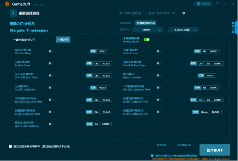Click the one-key close all buffs button
This screenshot has width=238, height=161.
click(x=63, y=39)
